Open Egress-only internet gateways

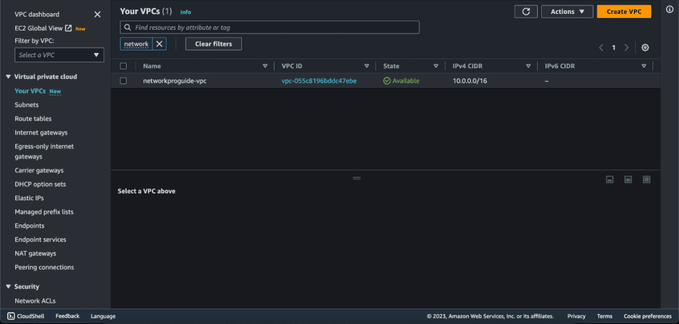coord(44,152)
